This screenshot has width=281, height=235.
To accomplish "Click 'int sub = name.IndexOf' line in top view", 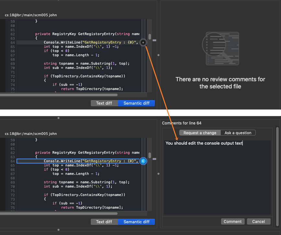I will (78, 68).
